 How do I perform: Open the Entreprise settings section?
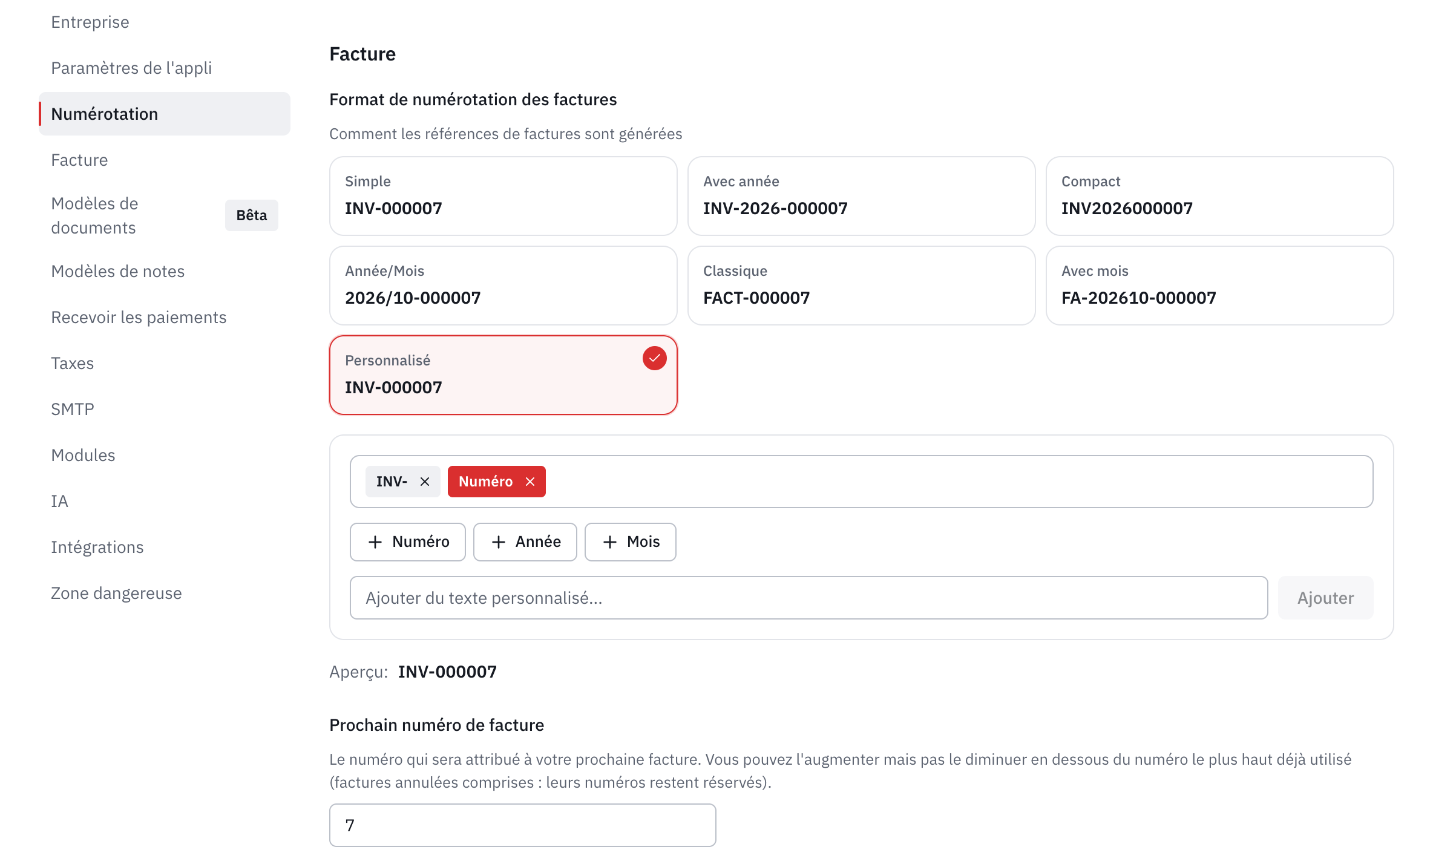[x=90, y=22]
